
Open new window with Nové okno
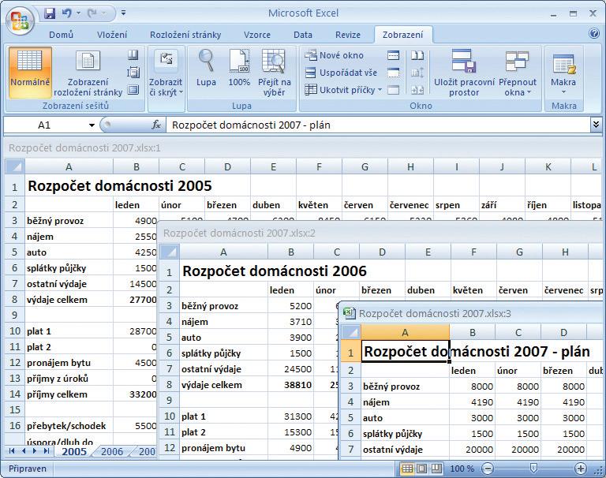click(335, 55)
